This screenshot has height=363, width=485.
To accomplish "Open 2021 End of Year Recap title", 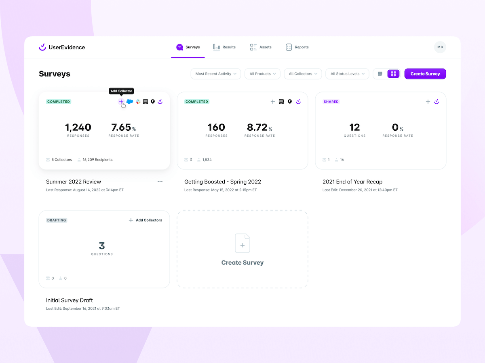I will (x=352, y=181).
